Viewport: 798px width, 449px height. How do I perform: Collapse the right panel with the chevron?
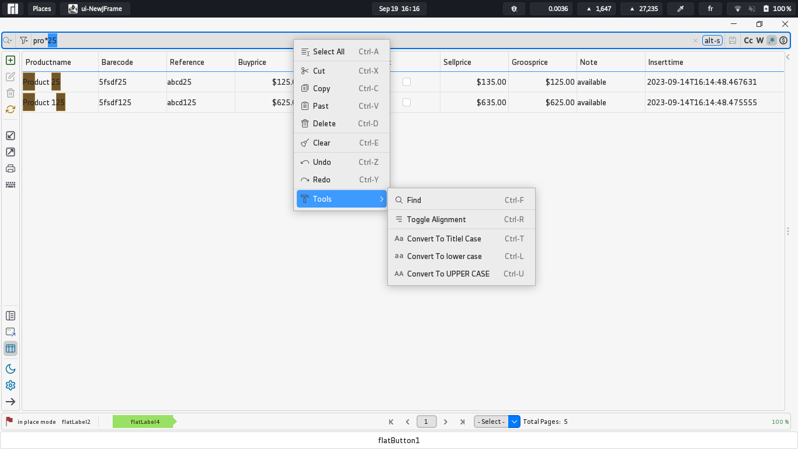(788, 58)
